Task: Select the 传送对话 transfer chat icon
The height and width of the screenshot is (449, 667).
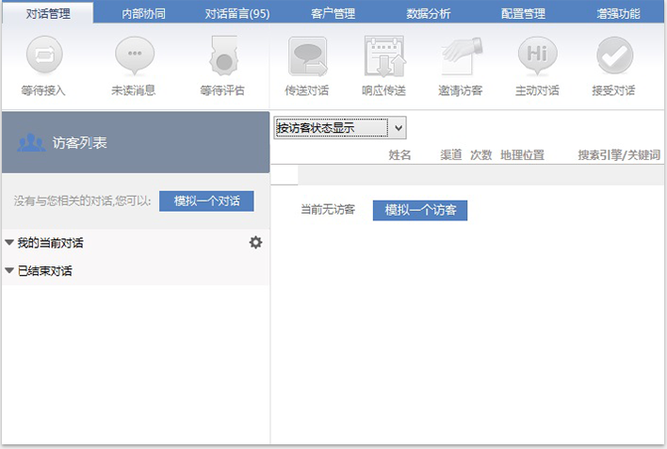Action: point(307,57)
